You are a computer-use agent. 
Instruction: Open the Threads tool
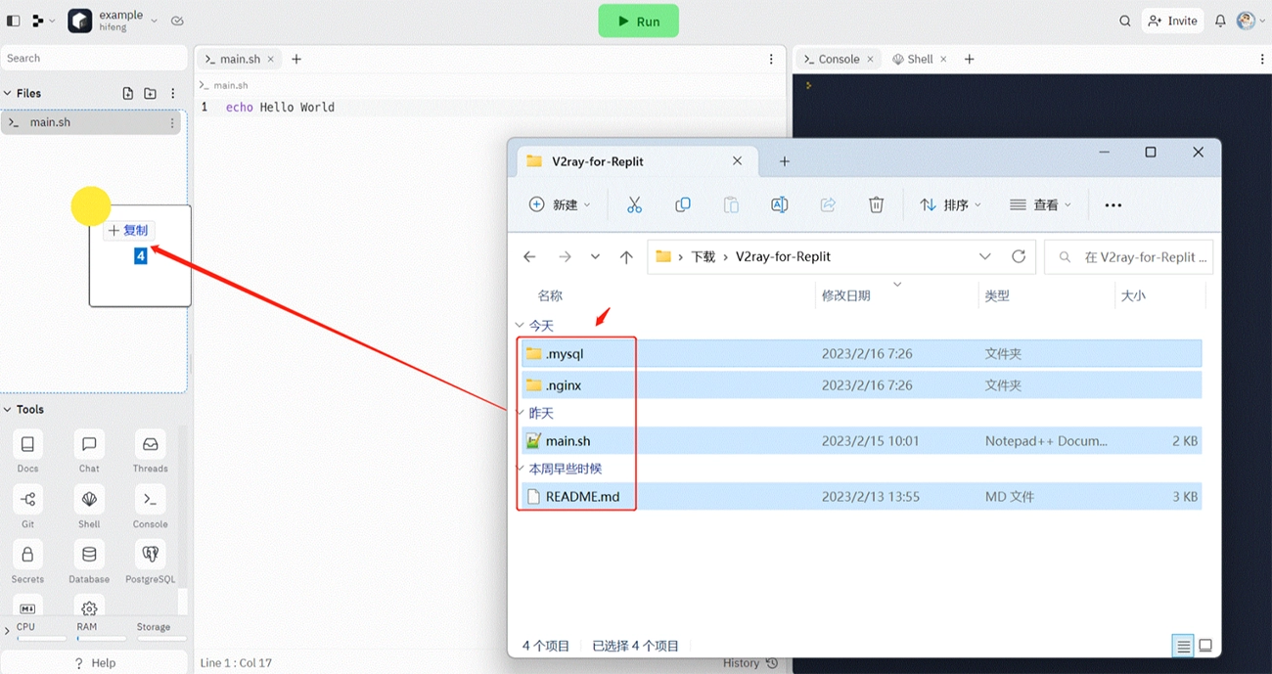[151, 451]
